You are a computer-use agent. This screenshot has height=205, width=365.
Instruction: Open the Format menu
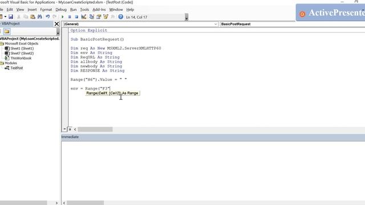46,10
